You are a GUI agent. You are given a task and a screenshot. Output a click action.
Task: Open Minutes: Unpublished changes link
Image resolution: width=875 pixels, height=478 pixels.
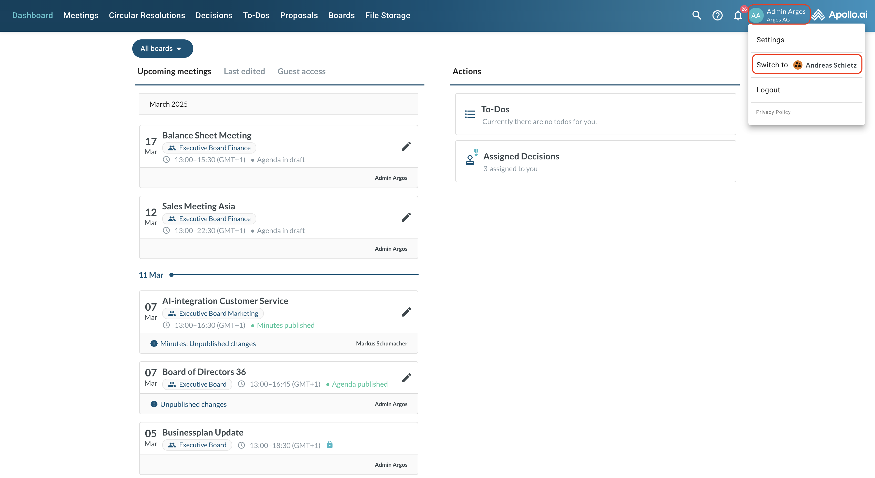point(208,344)
